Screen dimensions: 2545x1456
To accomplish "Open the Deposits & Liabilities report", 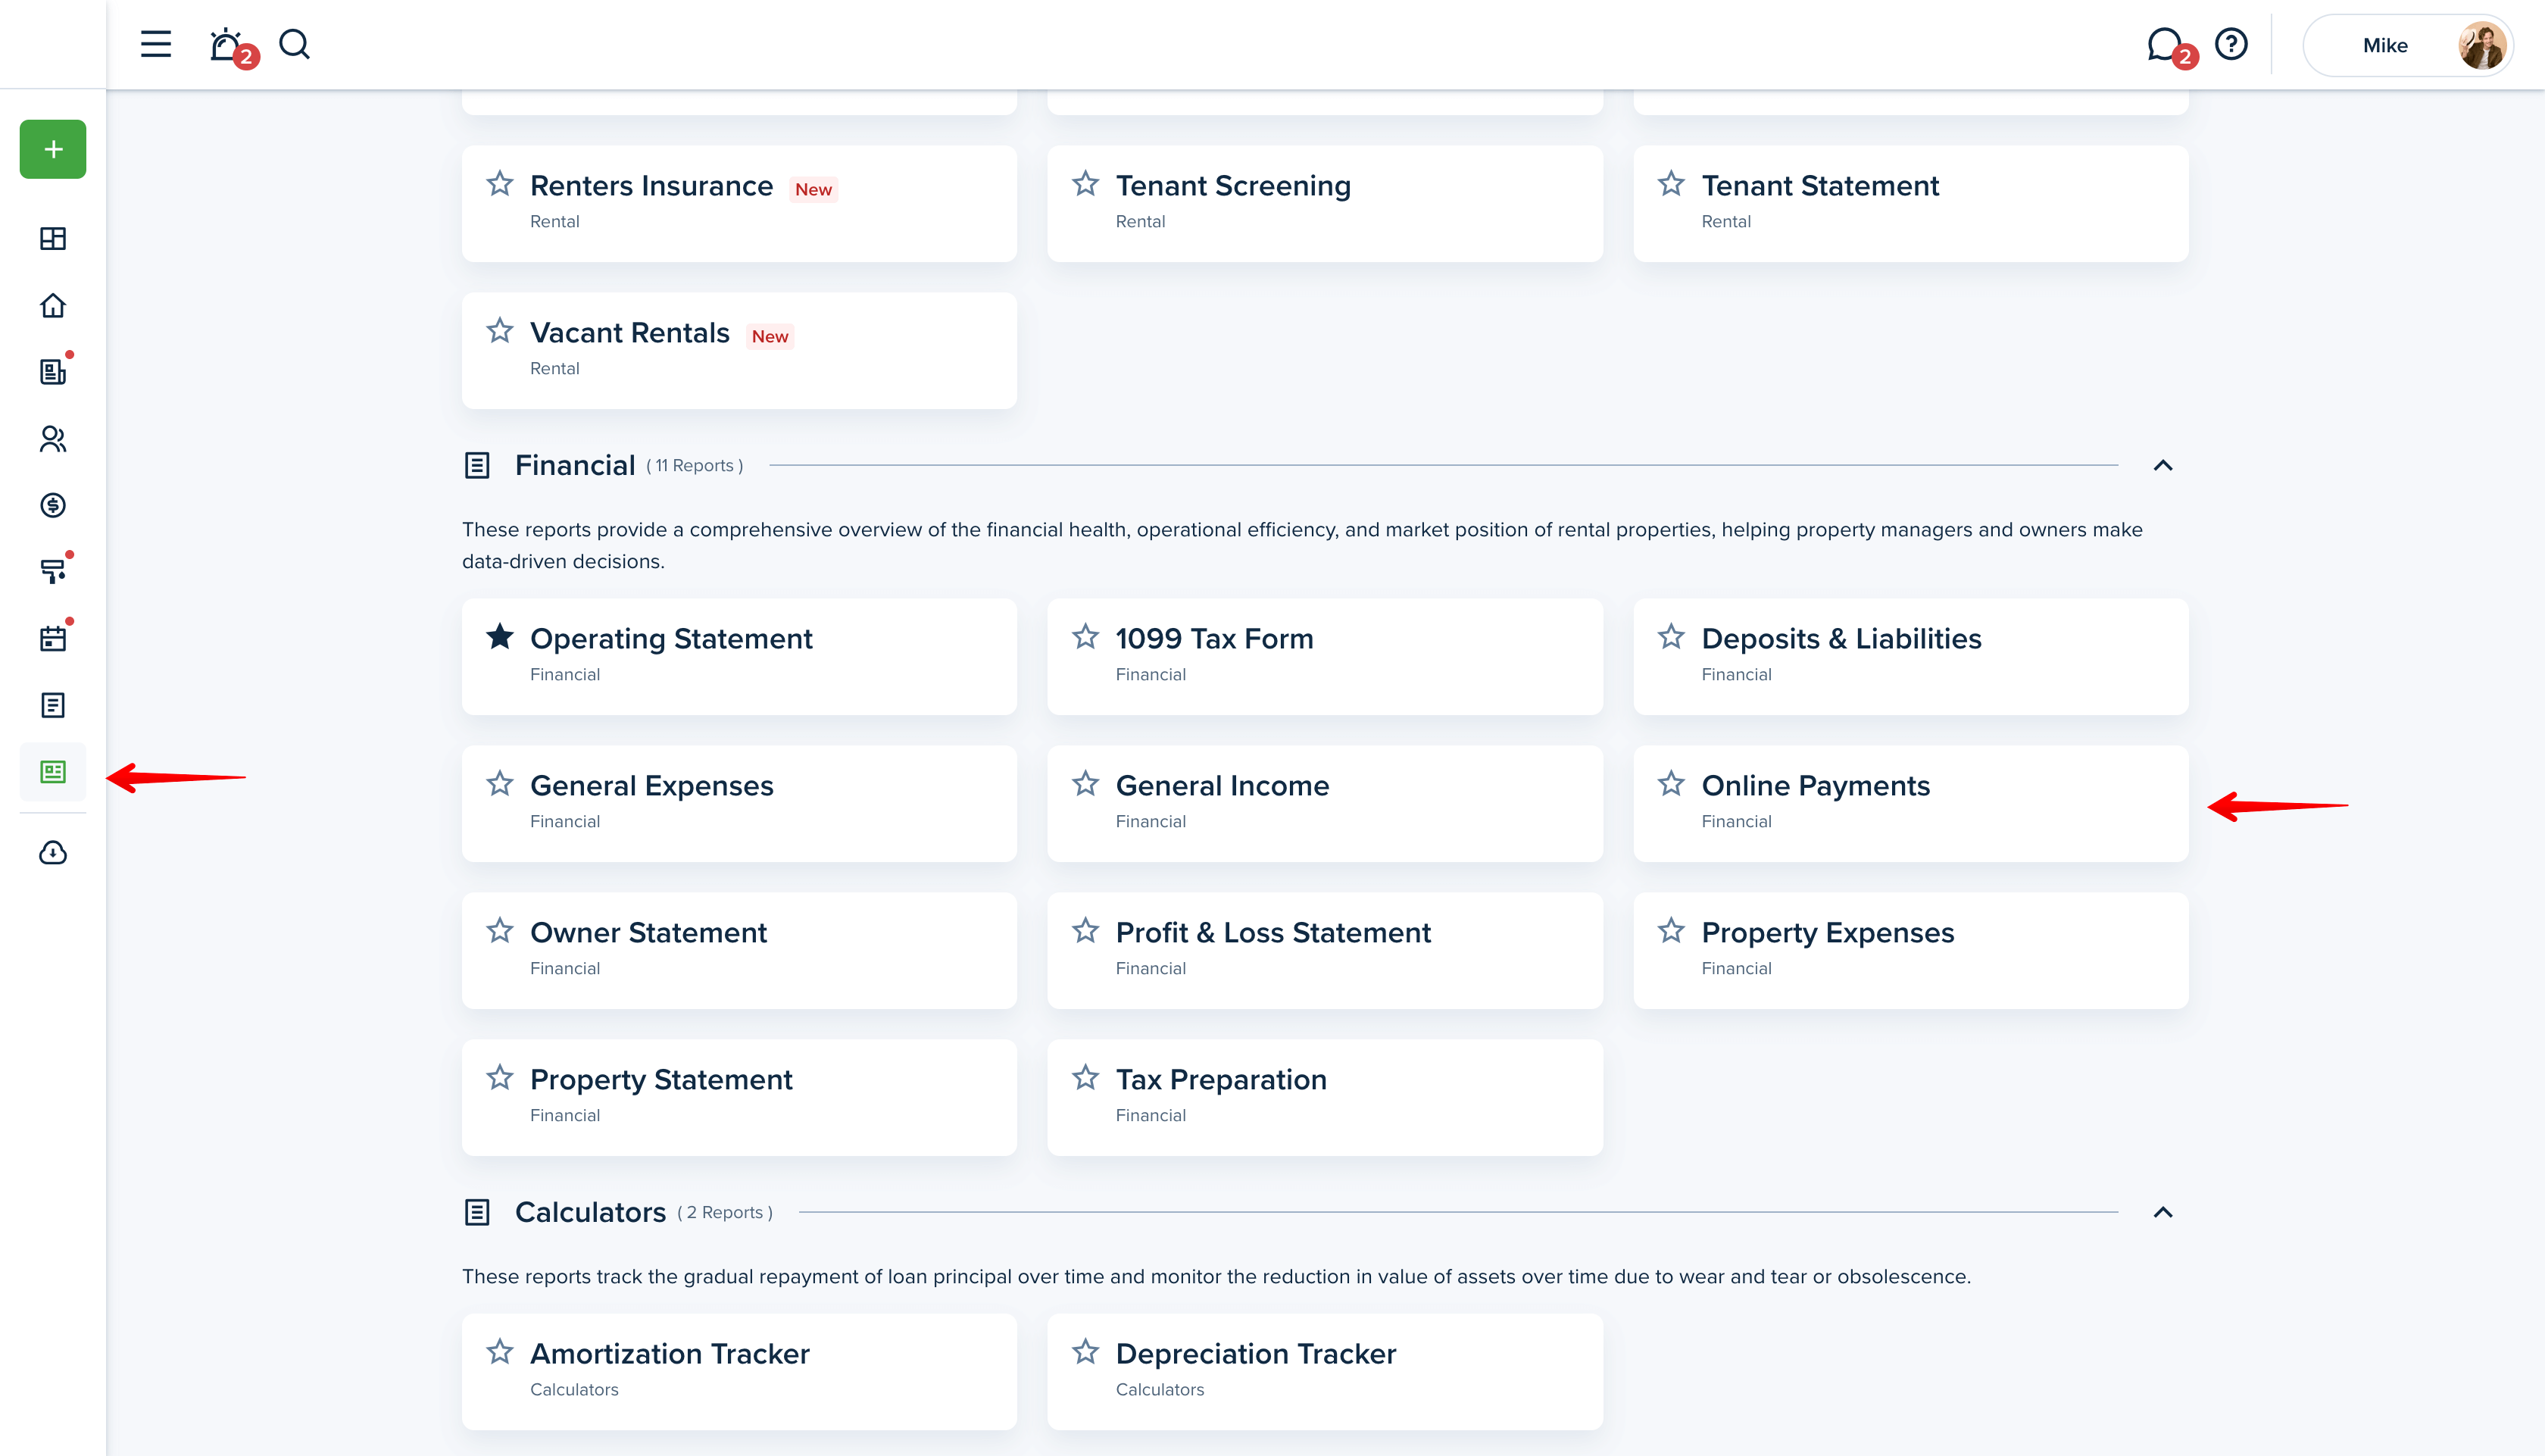I will click(x=1911, y=657).
